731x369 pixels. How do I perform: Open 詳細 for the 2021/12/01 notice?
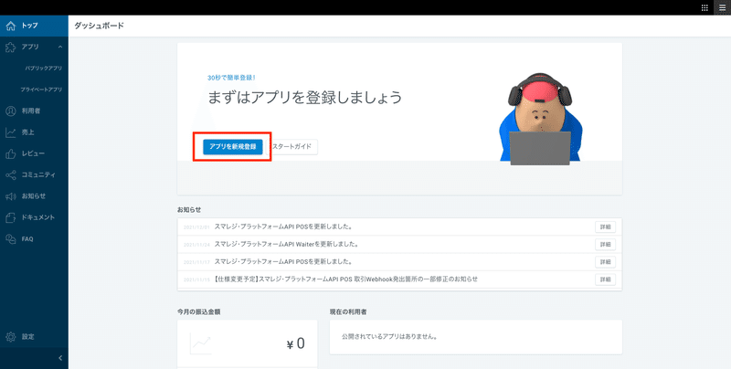[x=605, y=227]
